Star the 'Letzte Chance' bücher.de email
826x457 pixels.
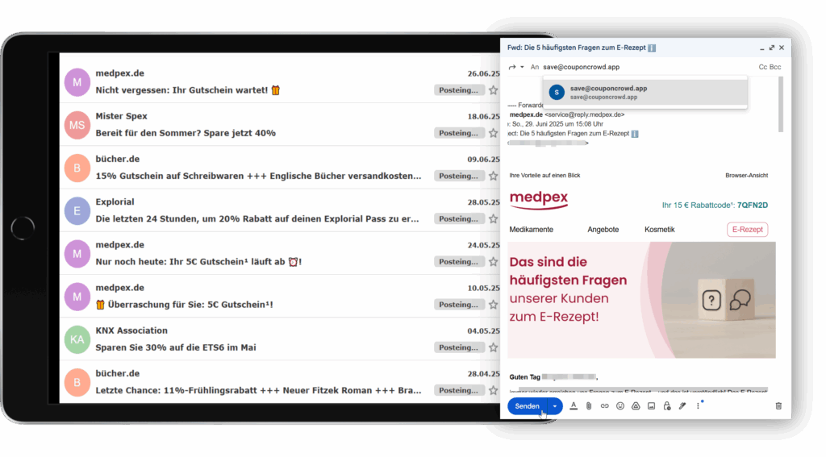[x=493, y=391]
